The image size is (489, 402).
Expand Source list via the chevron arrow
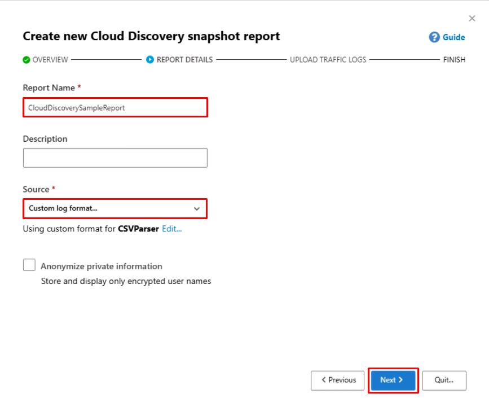[x=197, y=208]
